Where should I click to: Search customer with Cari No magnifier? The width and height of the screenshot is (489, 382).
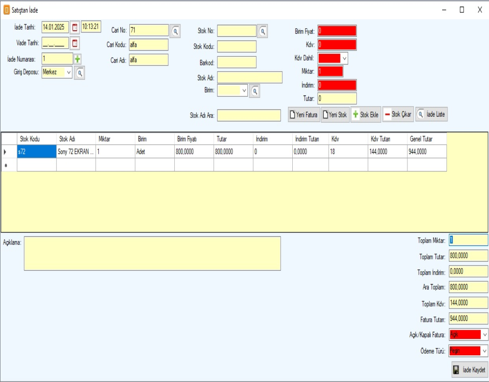(175, 31)
